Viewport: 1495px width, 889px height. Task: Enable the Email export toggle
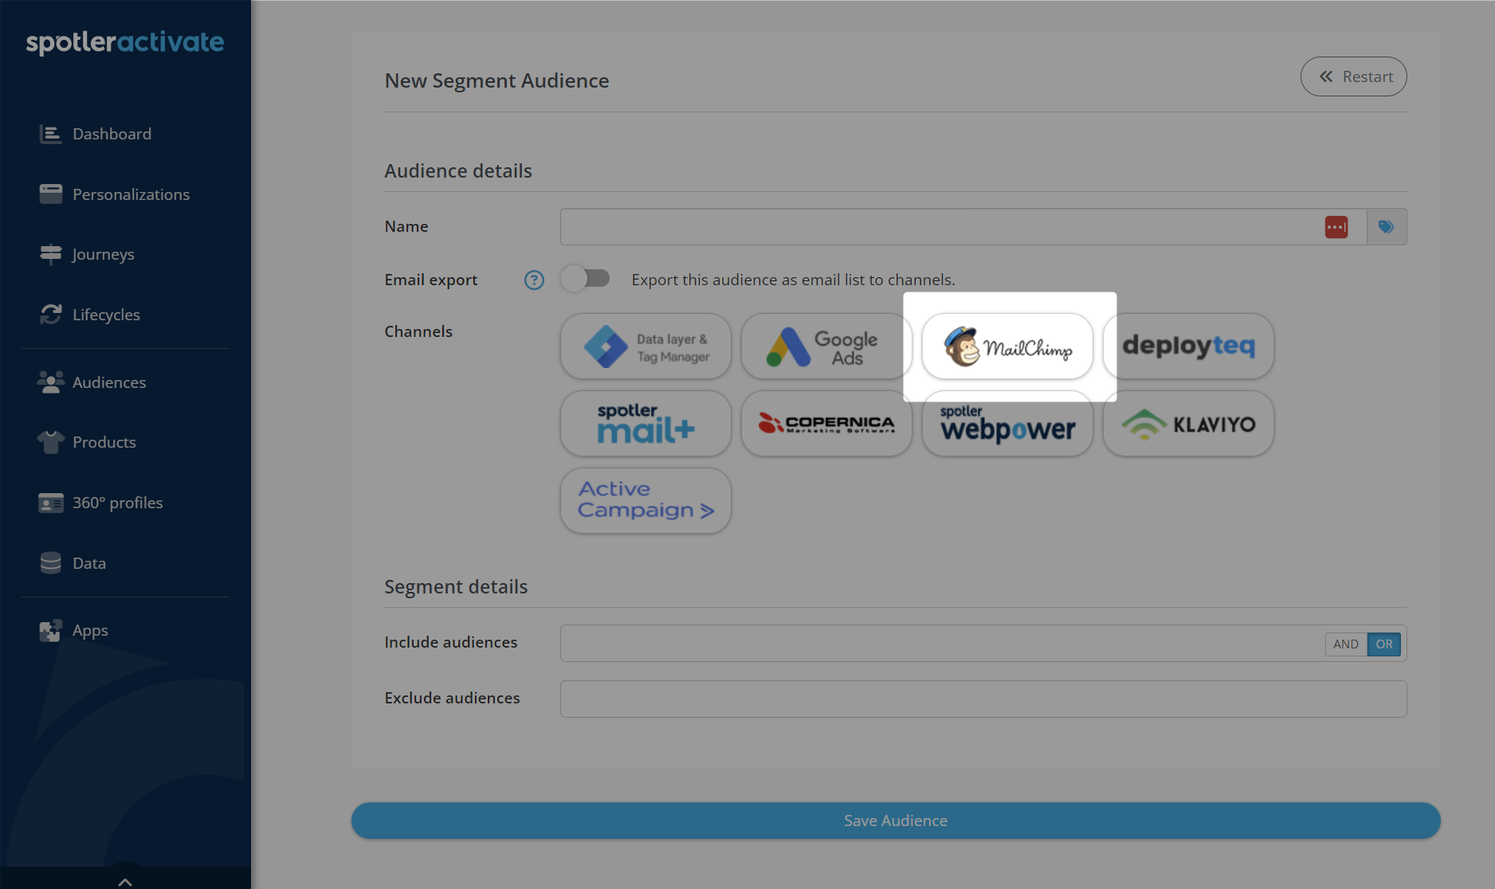586,279
